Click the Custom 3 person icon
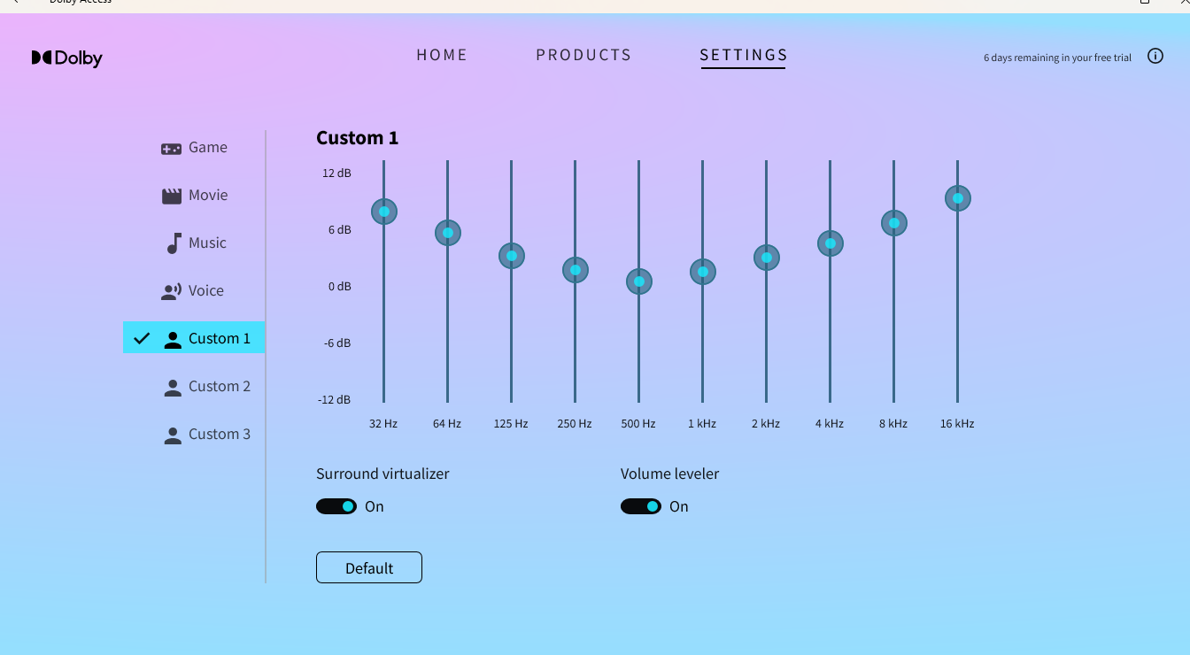The image size is (1190, 655). (x=173, y=435)
